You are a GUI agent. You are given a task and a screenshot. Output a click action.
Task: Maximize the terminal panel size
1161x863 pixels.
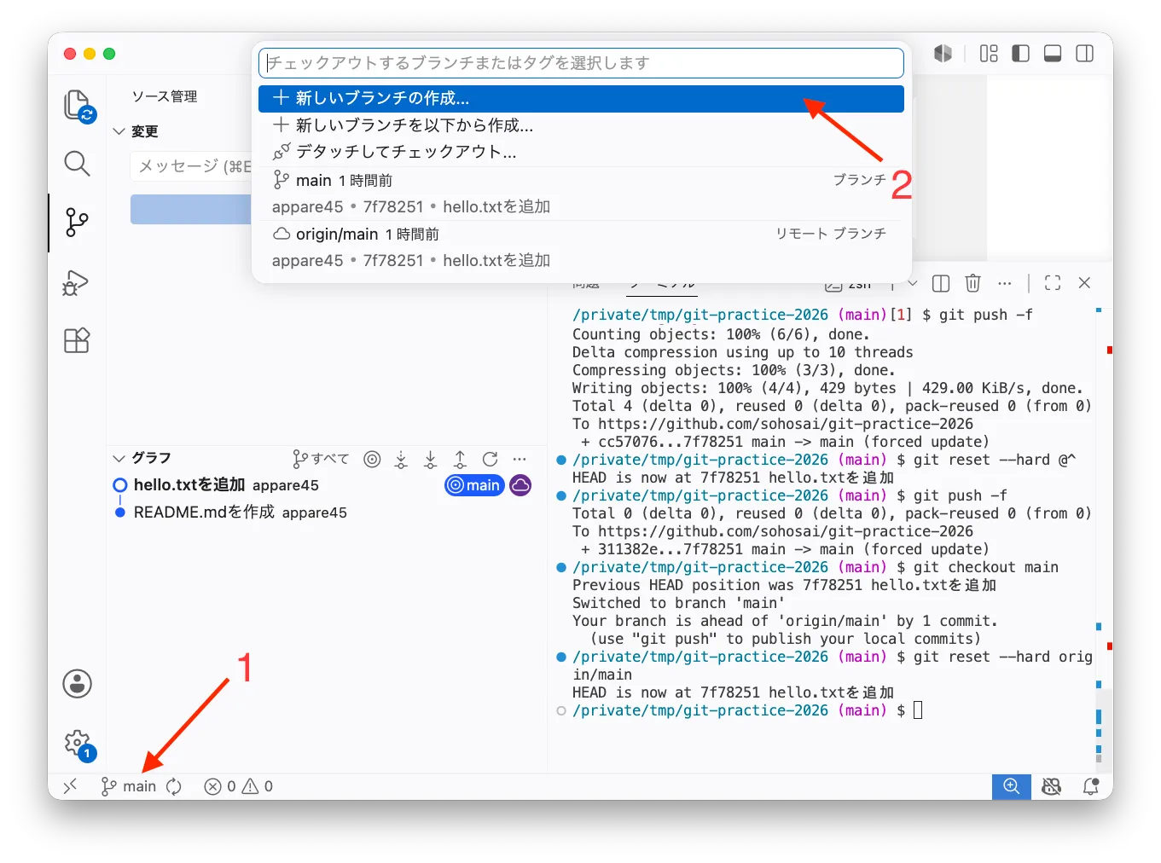1053,283
